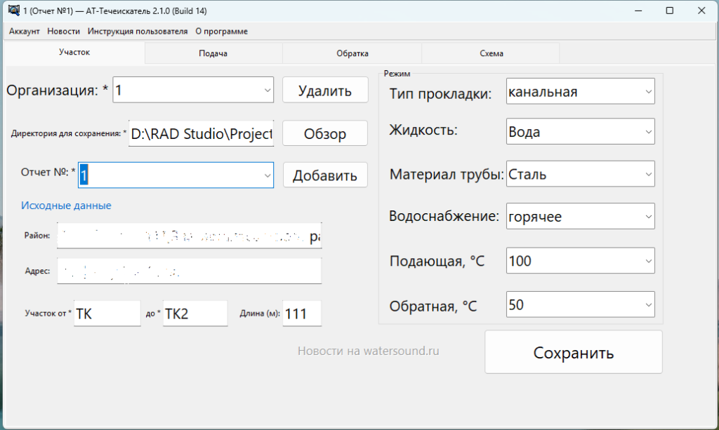Open Инструкция пользователя menu item
The image size is (719, 430).
coord(138,32)
